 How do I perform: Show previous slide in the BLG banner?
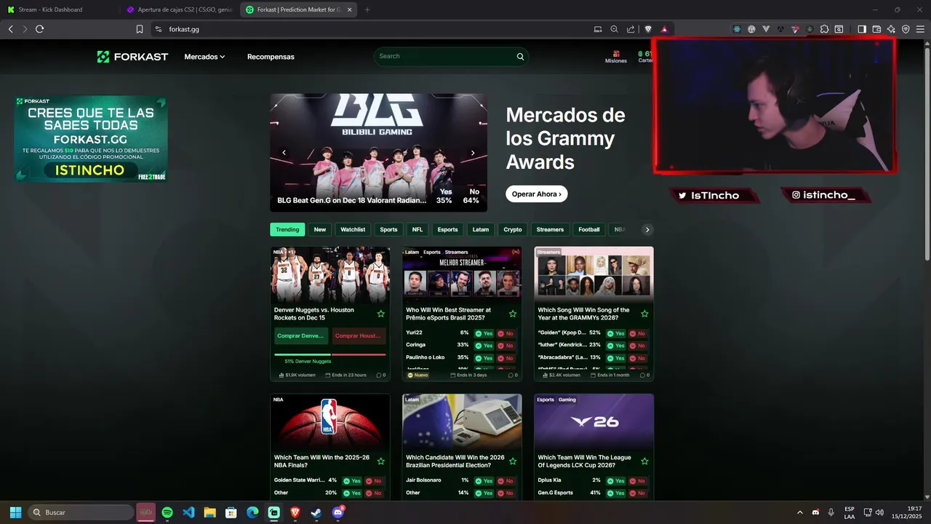[284, 153]
